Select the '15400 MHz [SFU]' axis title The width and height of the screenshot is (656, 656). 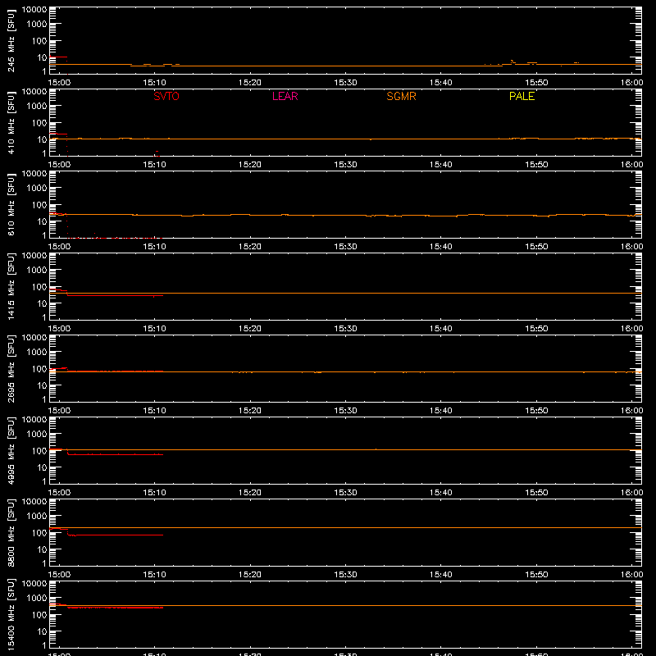[x=11, y=614]
